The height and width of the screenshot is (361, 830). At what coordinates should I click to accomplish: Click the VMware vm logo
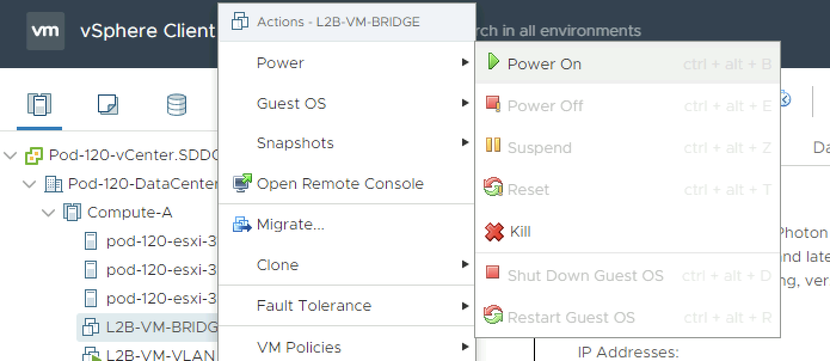(x=45, y=31)
